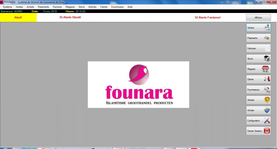Click the Stock box icon
This screenshot has width=277, height=149.
point(267,59)
